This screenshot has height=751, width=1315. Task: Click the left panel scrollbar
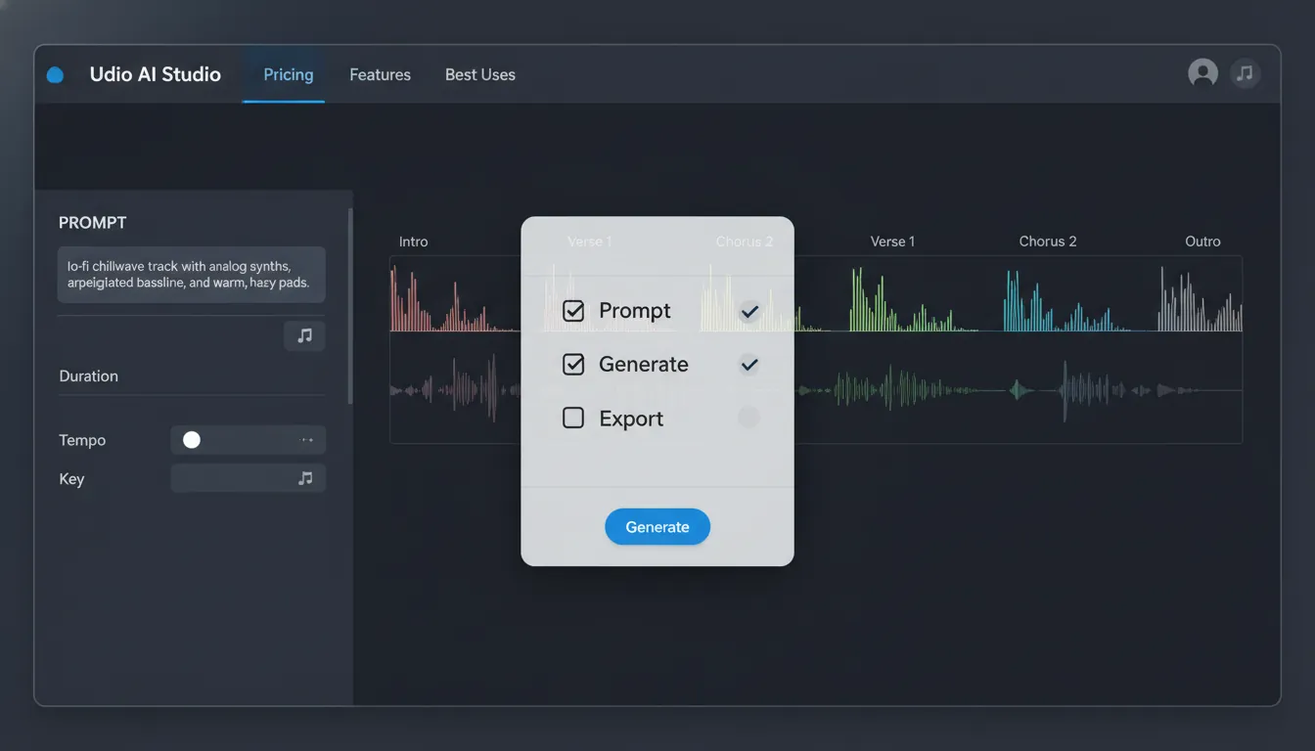coord(350,306)
